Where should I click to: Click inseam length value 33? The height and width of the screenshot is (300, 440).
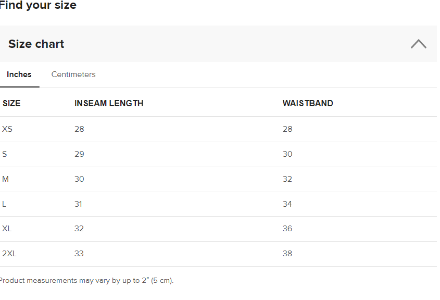coord(79,254)
